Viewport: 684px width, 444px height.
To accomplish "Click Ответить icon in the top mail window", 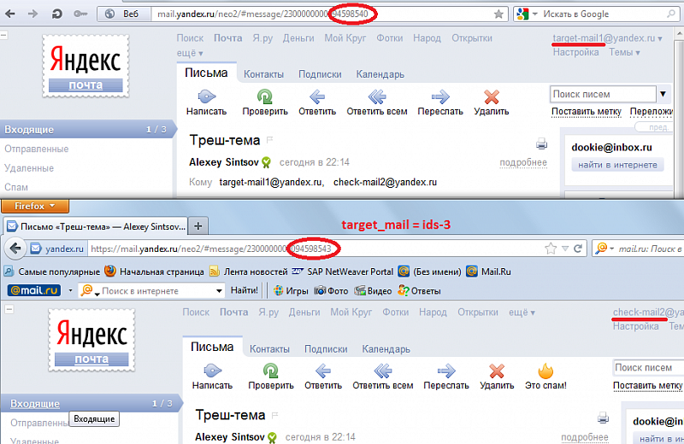I will point(317,96).
